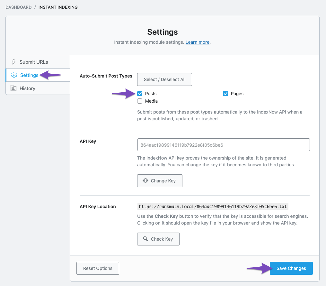This screenshot has width=326, height=286.
Task: Click the magnifier icon on Check Key button
Action: tap(146, 239)
